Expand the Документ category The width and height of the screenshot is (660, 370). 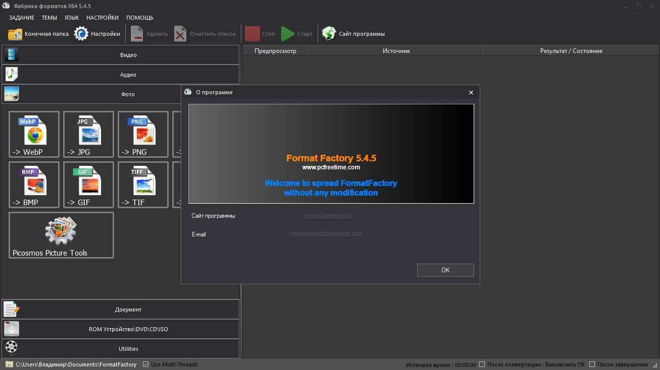click(120, 310)
